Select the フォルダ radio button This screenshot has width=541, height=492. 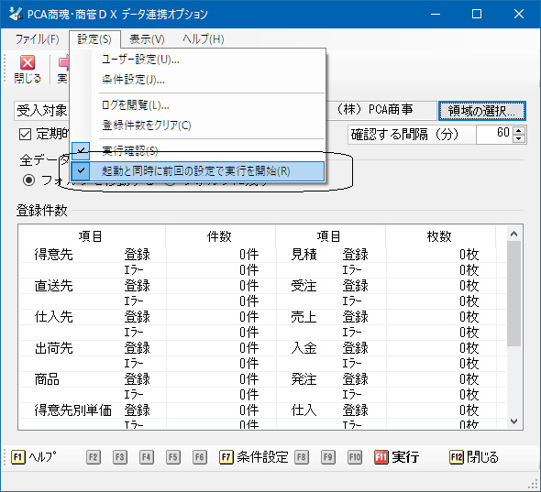tap(28, 180)
